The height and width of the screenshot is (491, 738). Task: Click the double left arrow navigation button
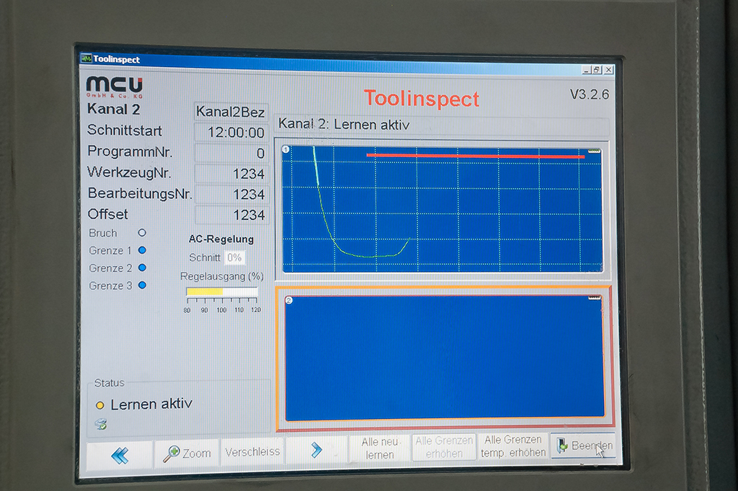120,455
